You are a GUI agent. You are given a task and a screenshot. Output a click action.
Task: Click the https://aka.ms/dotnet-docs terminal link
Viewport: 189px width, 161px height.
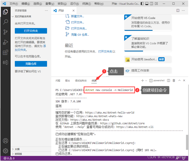[x=89, y=120]
